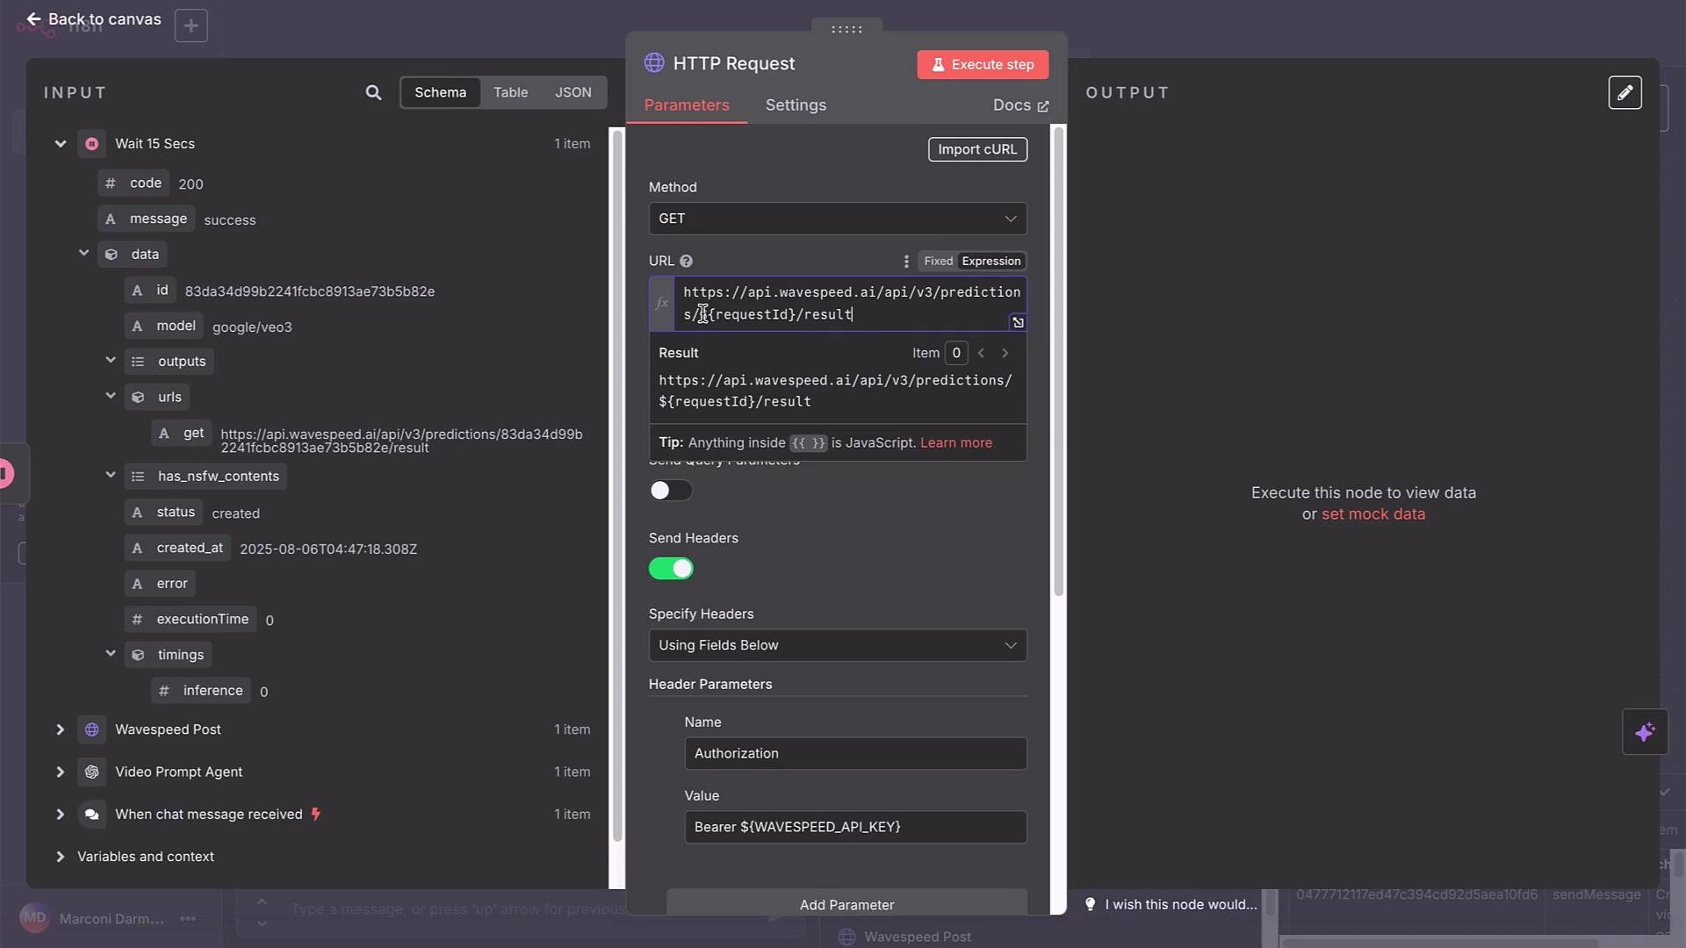
Task: Click the 'I wish this node would...' text
Action: point(1180,904)
